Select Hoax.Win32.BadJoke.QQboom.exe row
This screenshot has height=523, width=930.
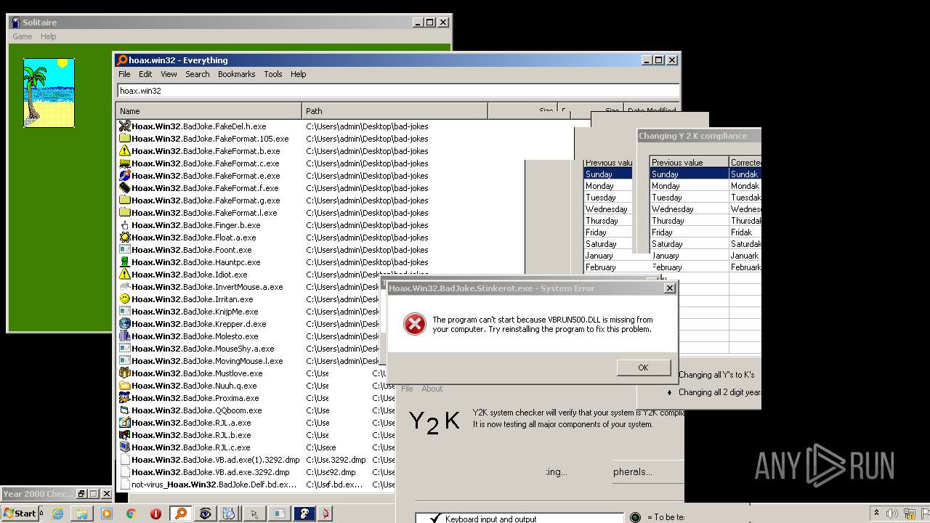pyautogui.click(x=197, y=410)
